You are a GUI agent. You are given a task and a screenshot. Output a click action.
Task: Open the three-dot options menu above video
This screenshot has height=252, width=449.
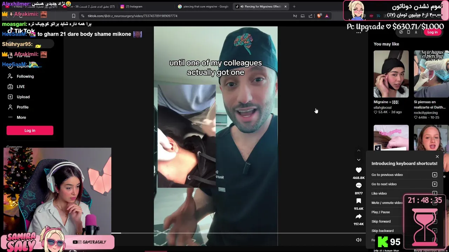[x=358, y=33]
